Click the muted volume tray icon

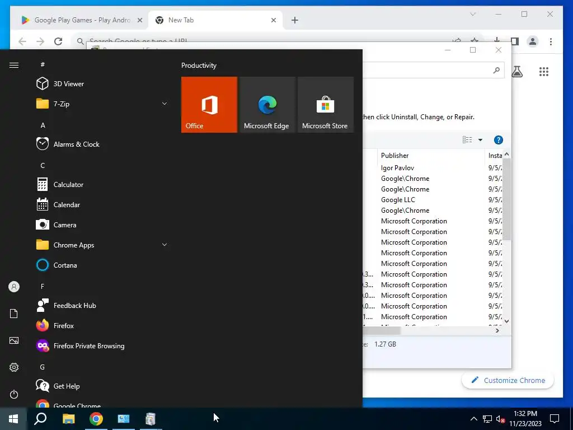[500, 419]
